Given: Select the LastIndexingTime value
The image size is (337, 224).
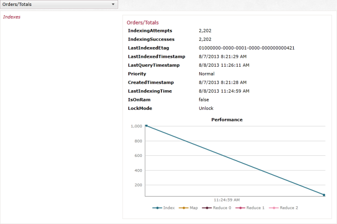Looking at the screenshot, I should [224, 91].
